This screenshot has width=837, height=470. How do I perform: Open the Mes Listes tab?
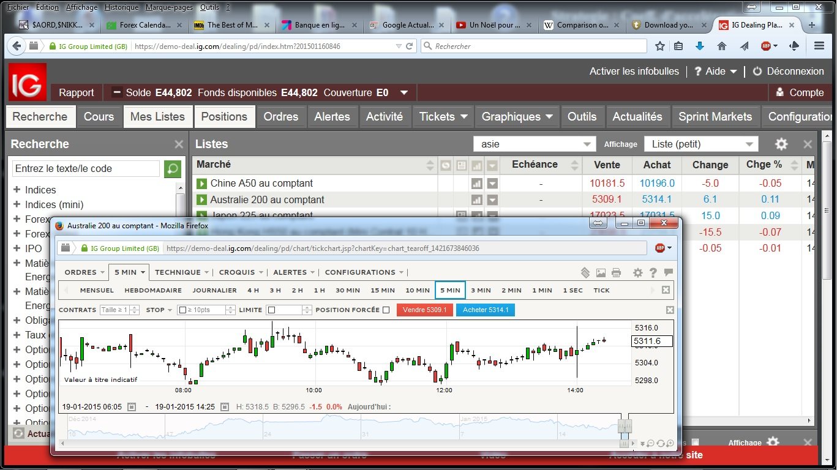click(157, 117)
